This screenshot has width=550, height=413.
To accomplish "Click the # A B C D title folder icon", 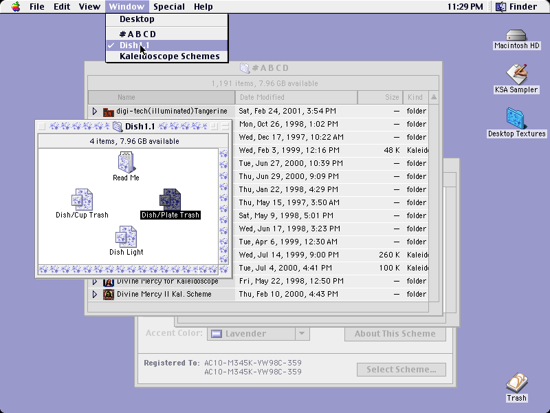I will (x=245, y=67).
